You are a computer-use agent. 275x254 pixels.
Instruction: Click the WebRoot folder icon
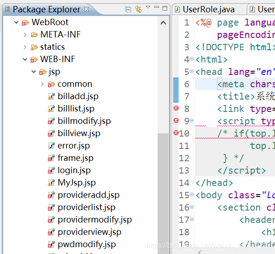point(26,23)
